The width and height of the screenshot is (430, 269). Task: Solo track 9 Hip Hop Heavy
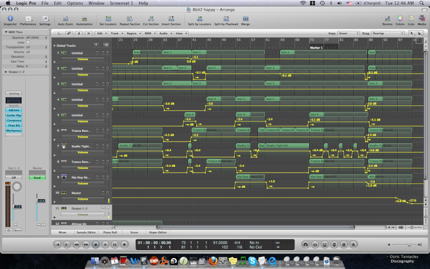[x=108, y=178]
